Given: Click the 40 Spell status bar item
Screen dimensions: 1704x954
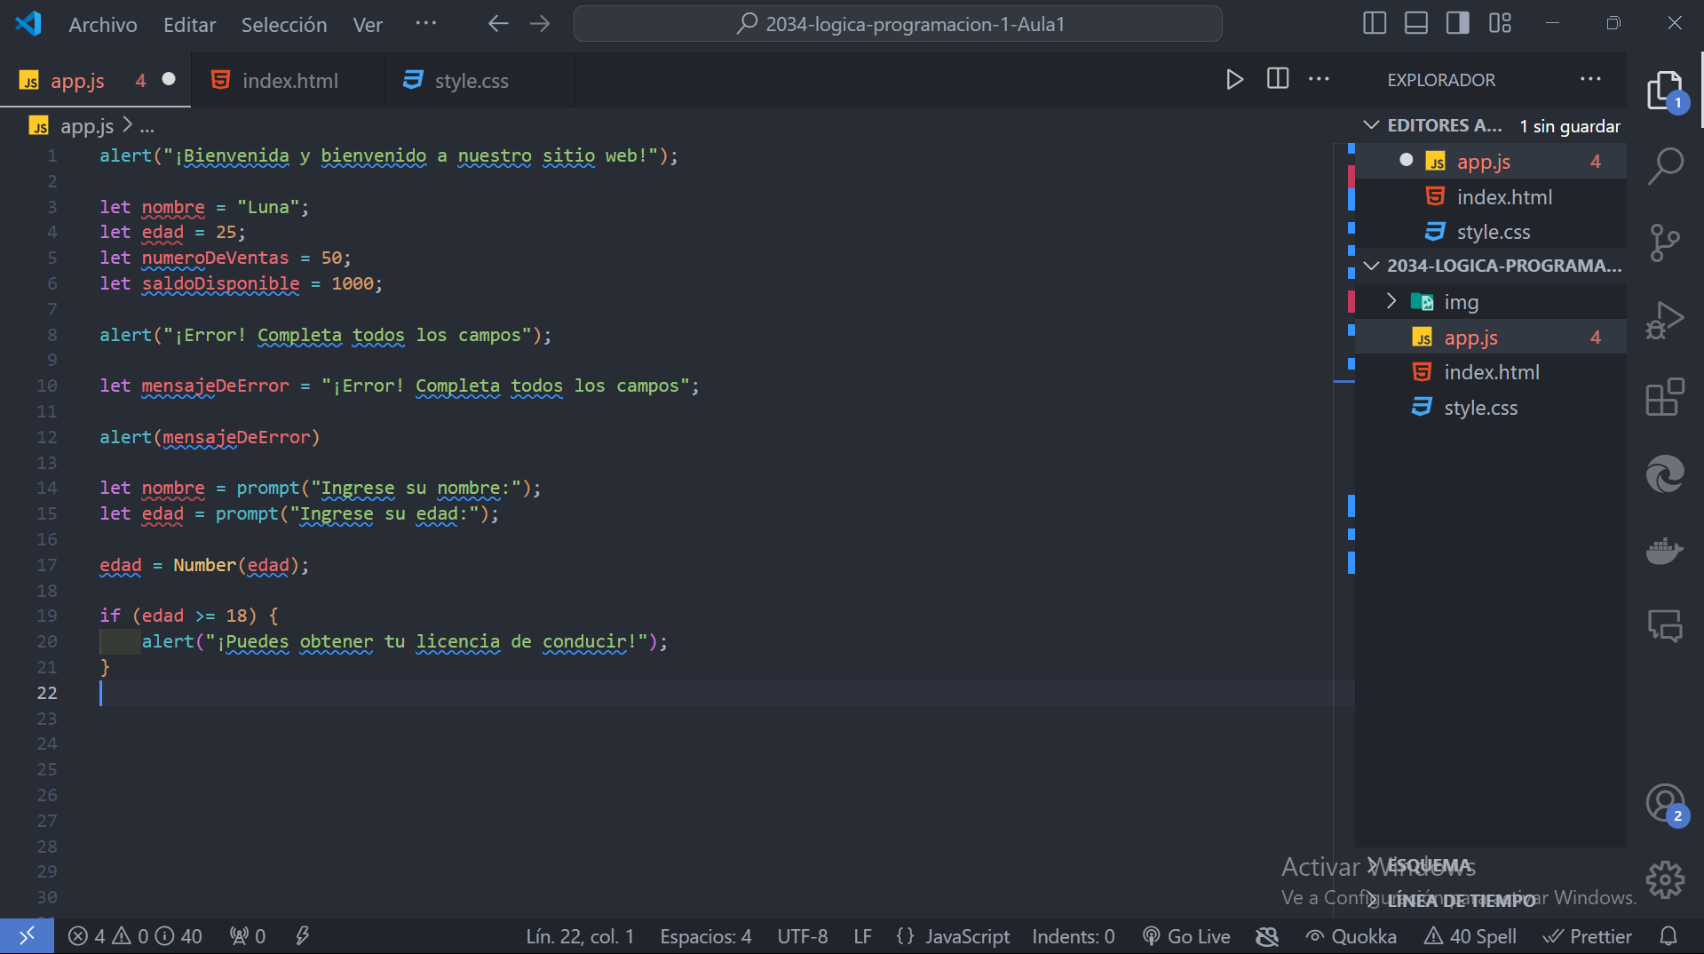Looking at the screenshot, I should 1470,935.
